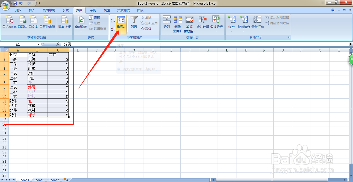Click the Select All corner button
Image resolution: width=353 pixels, height=182 pixels.
coord(6,50)
